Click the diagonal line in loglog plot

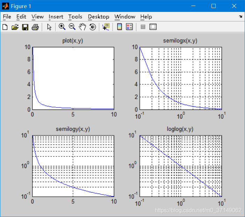pyautogui.click(x=181, y=166)
